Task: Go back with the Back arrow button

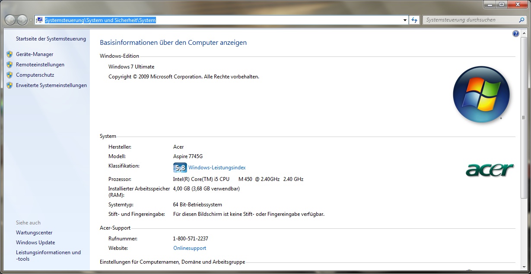Action: [x=10, y=20]
